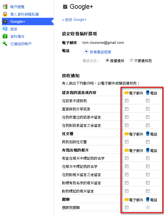
Task: Click the green data backup database icon
Action: coord(5,36)
